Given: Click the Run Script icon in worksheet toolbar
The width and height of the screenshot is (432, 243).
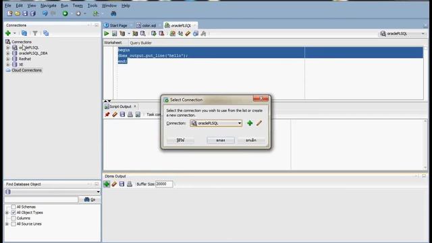Looking at the screenshot, I should (114, 34).
